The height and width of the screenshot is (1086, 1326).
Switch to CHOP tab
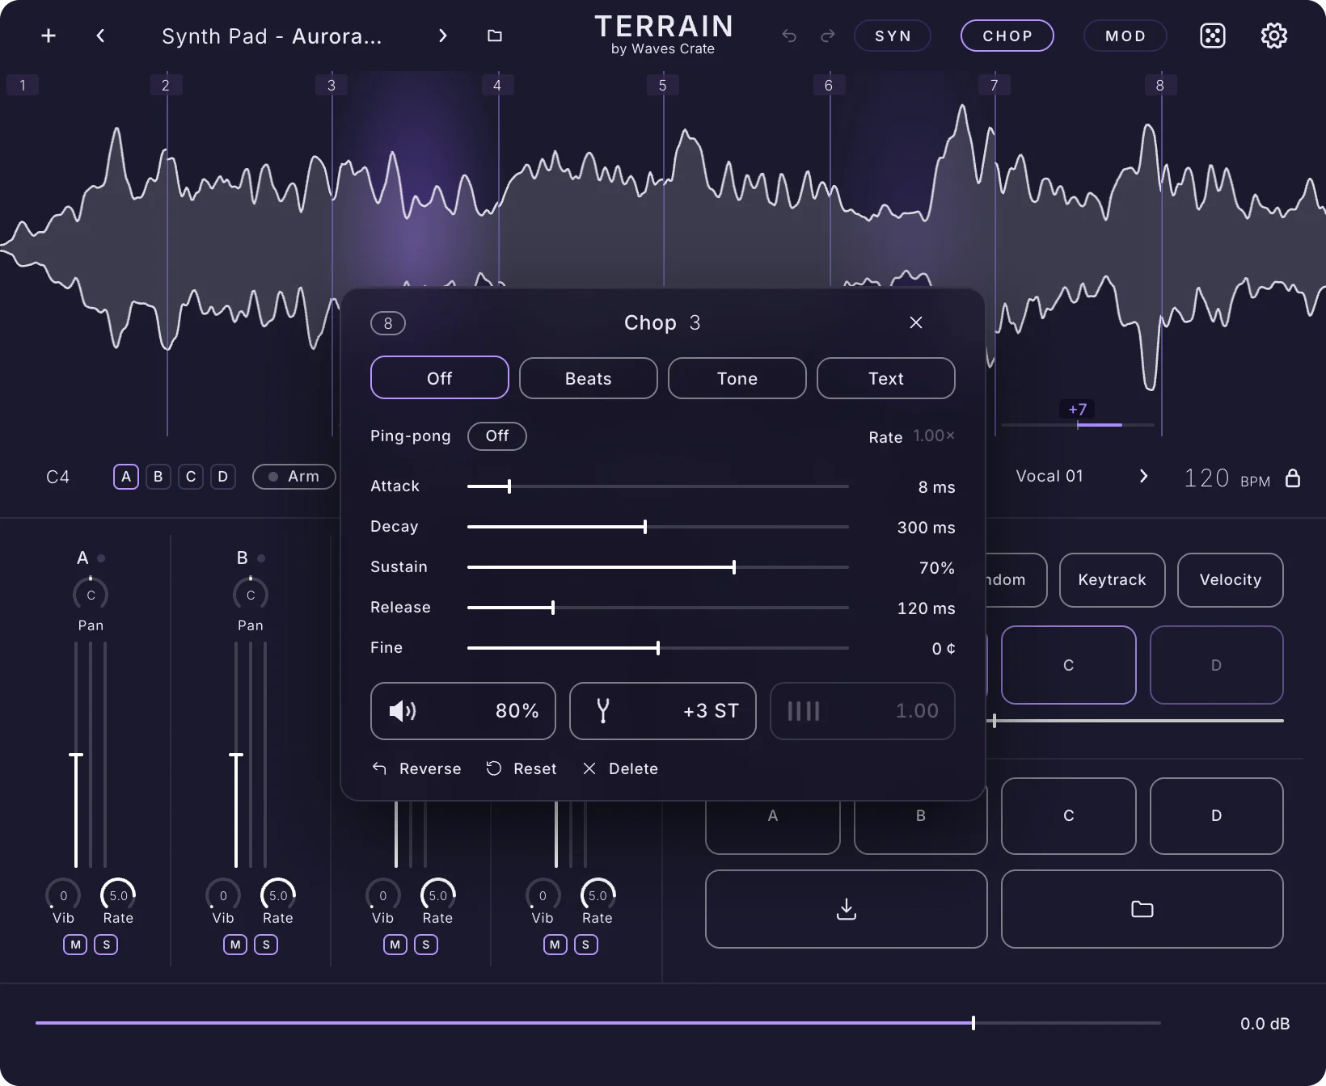pyautogui.click(x=1007, y=36)
